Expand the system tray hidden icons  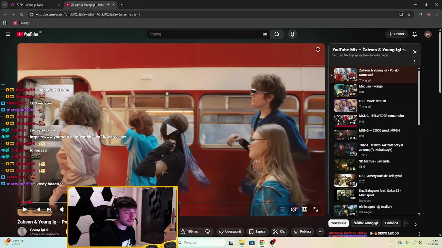[392, 242]
